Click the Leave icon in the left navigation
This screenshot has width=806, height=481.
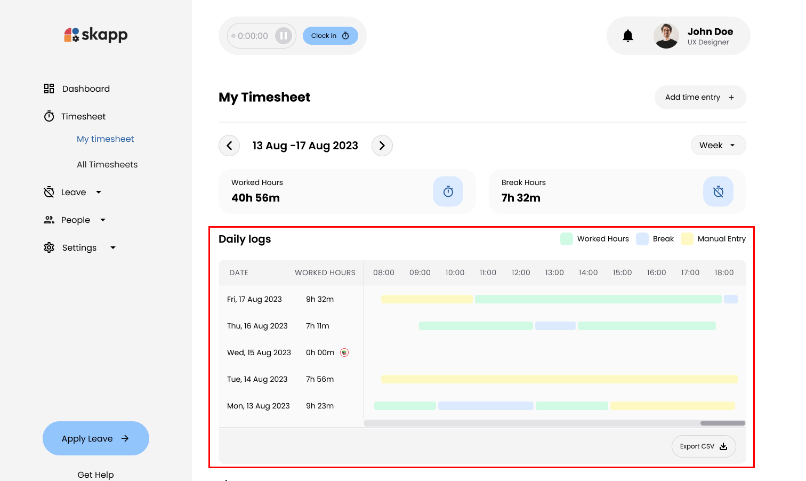49,192
